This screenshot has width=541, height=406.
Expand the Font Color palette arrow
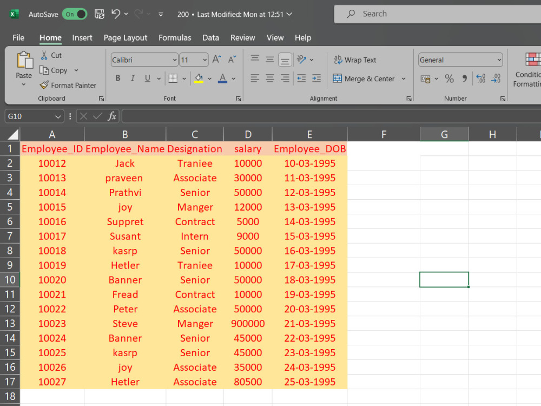[234, 78]
